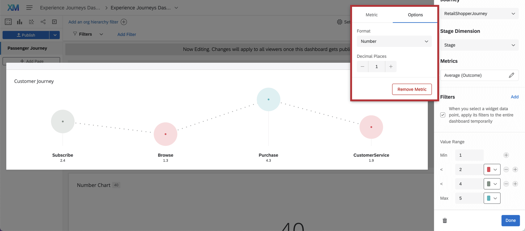The width and height of the screenshot is (525, 231).
Task: Open the checklist page icon in toolbar
Action: click(x=8, y=22)
